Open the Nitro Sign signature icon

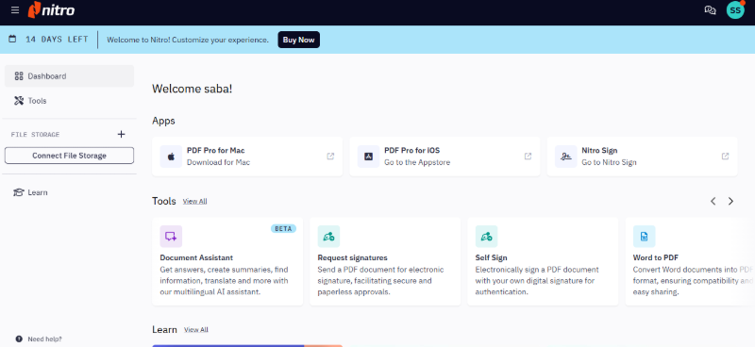pyautogui.click(x=565, y=157)
